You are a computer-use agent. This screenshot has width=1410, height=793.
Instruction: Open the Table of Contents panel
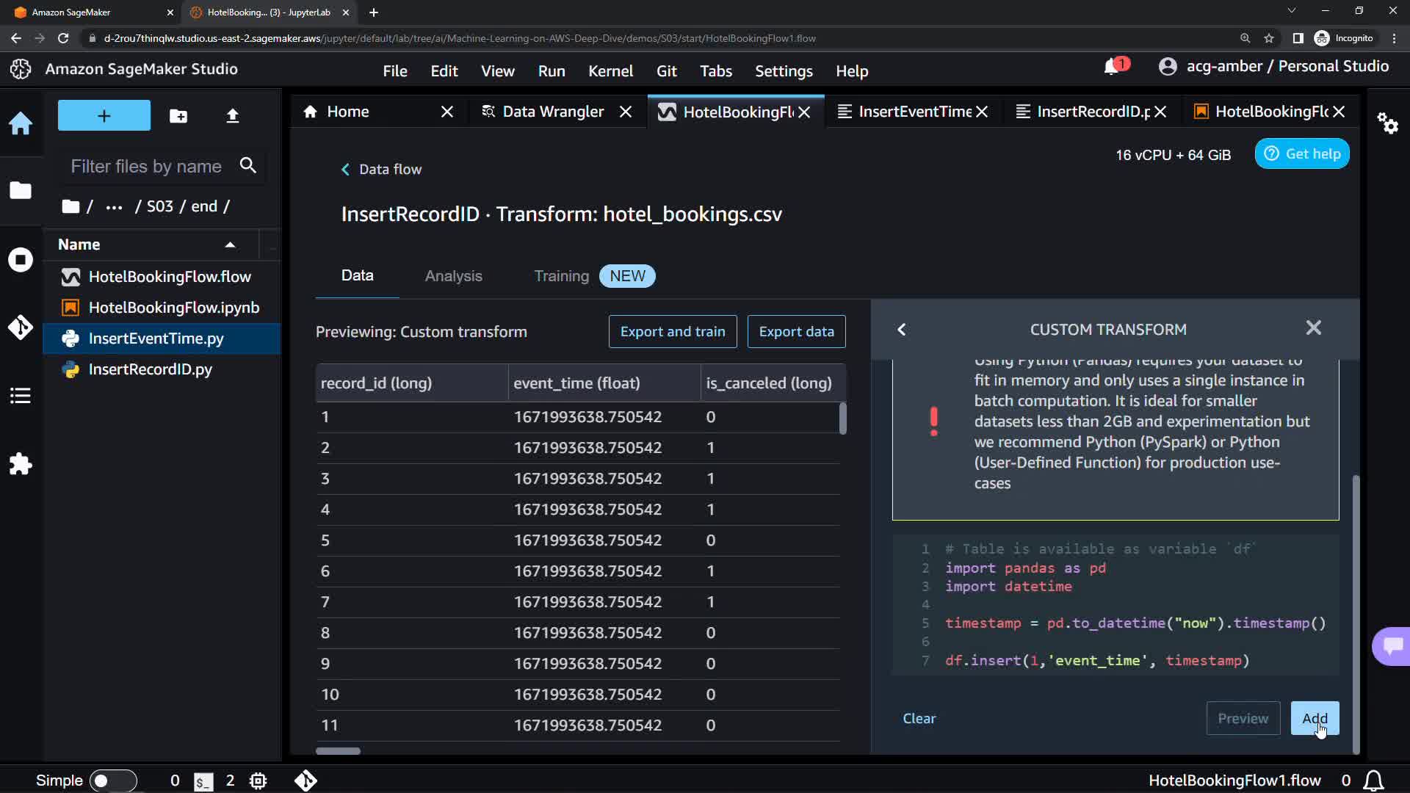coord(21,396)
